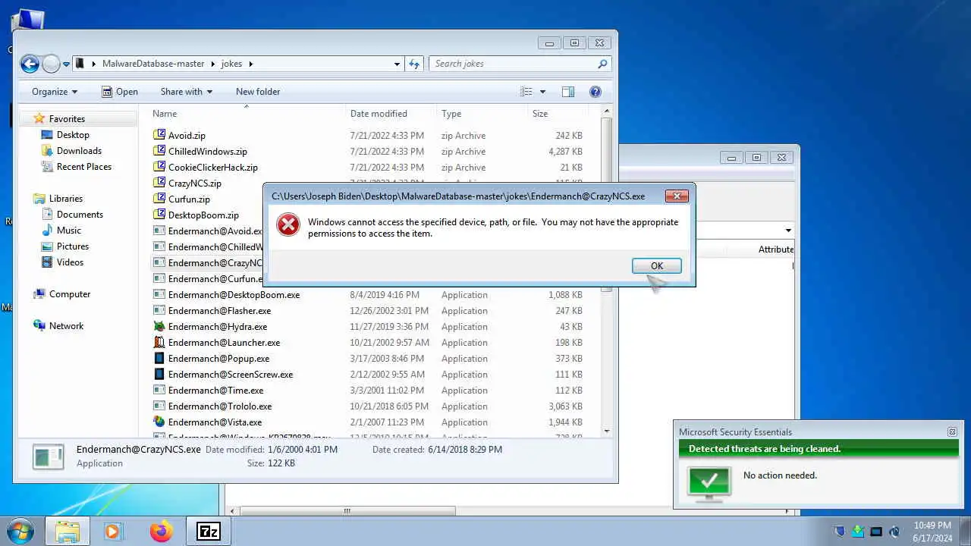The height and width of the screenshot is (546, 971).
Task: Open the Documents library
Action: tap(80, 215)
